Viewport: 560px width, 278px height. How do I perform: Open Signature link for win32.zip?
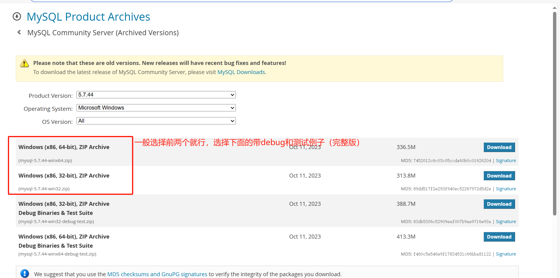tap(506, 189)
